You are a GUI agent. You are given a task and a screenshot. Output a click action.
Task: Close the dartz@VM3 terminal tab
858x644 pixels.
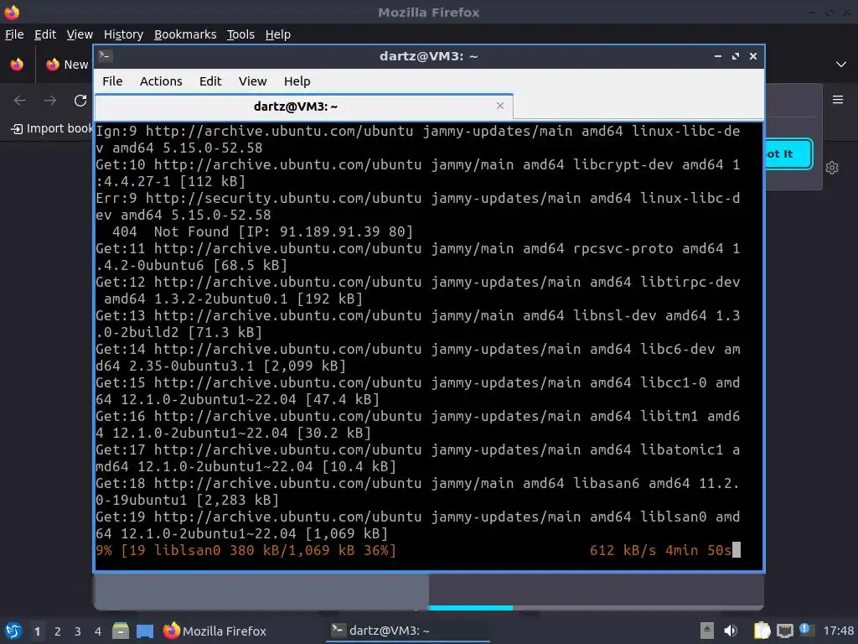point(499,106)
